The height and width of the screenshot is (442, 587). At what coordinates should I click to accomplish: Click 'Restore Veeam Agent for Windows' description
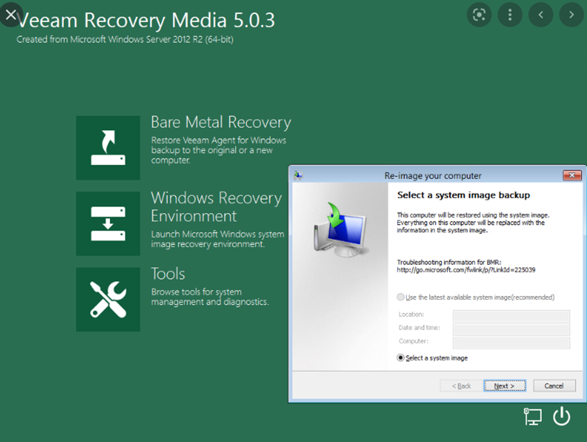point(219,150)
